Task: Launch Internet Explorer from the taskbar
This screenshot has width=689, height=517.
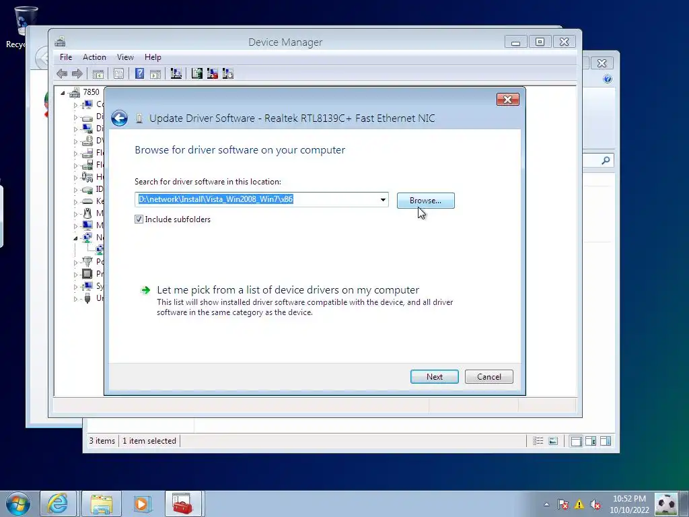Action: tap(58, 504)
